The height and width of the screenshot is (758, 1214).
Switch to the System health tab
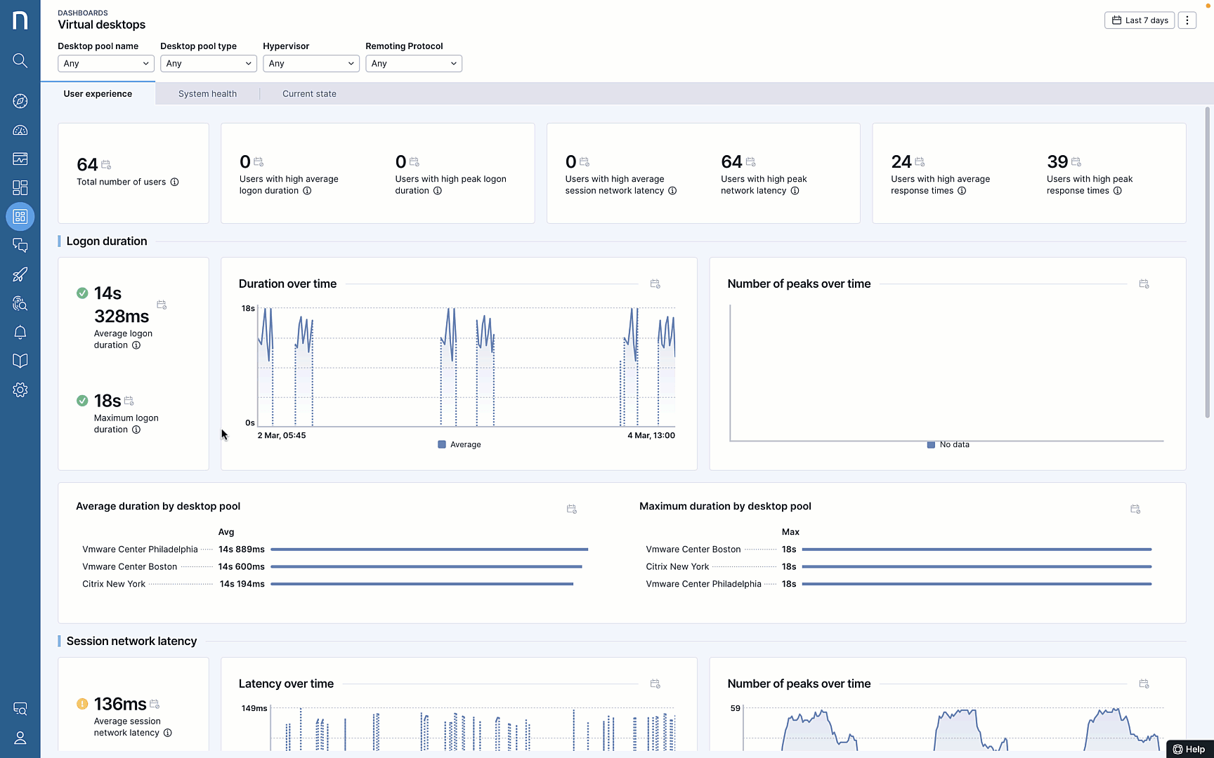[207, 94]
